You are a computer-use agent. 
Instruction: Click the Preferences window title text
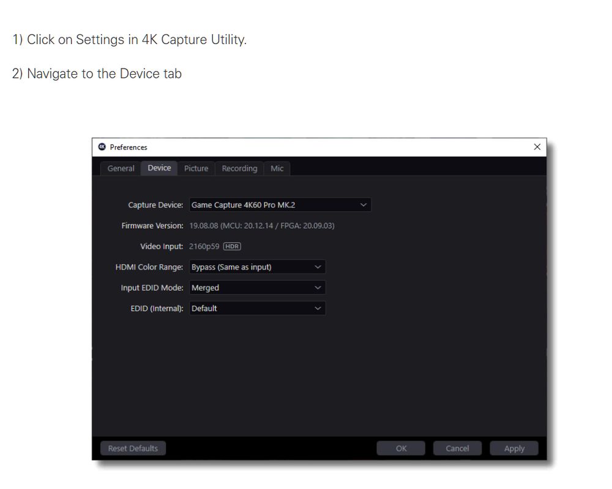[129, 147]
